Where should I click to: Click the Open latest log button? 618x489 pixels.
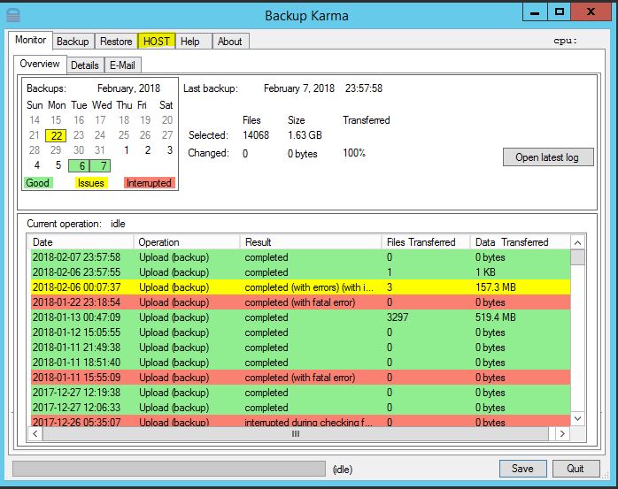[x=548, y=157]
